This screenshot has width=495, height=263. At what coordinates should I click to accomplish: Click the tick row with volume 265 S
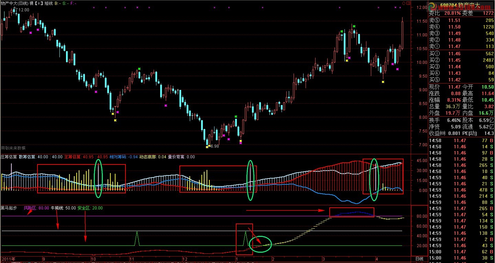pyautogui.click(x=461, y=165)
